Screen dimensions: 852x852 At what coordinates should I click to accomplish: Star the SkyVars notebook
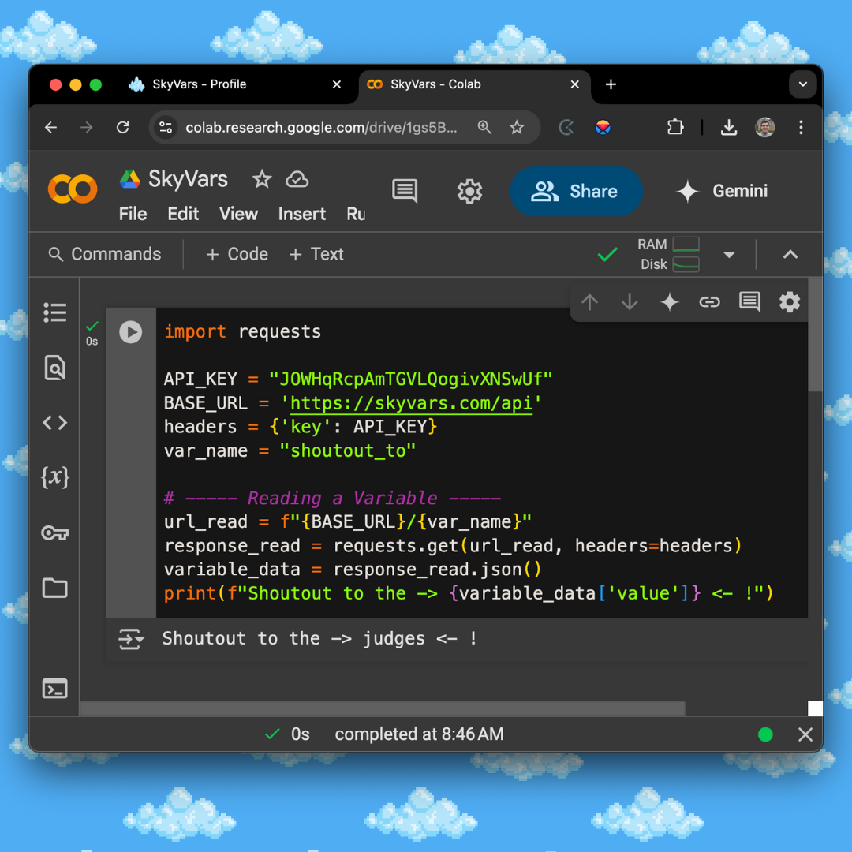pos(262,179)
